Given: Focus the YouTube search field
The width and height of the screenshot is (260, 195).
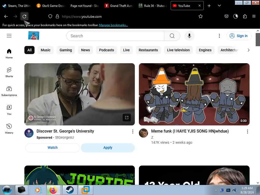Looking at the screenshot, I should (x=115, y=36).
